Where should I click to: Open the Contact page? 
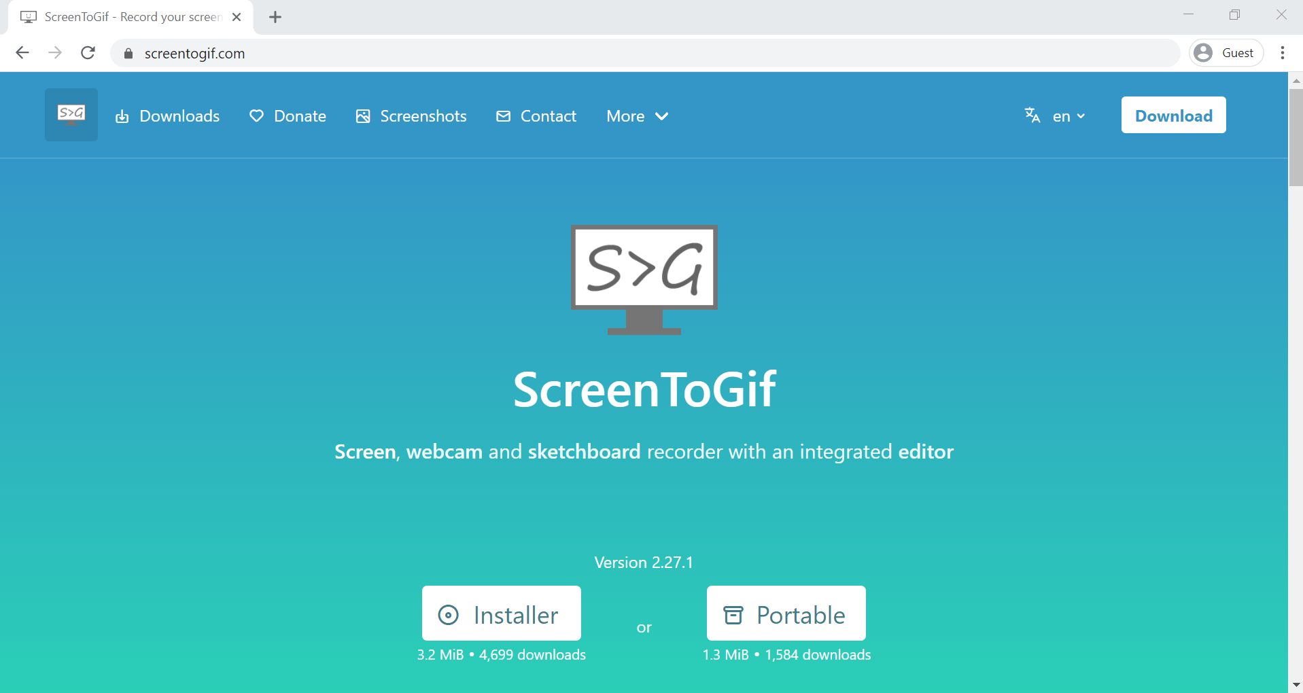[x=536, y=116]
